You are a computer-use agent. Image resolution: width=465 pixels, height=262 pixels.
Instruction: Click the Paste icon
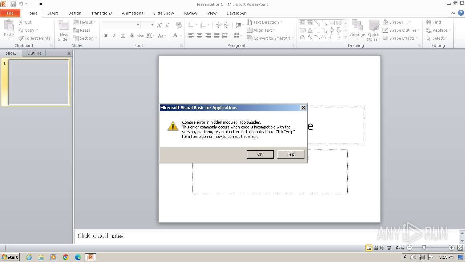(x=9, y=25)
